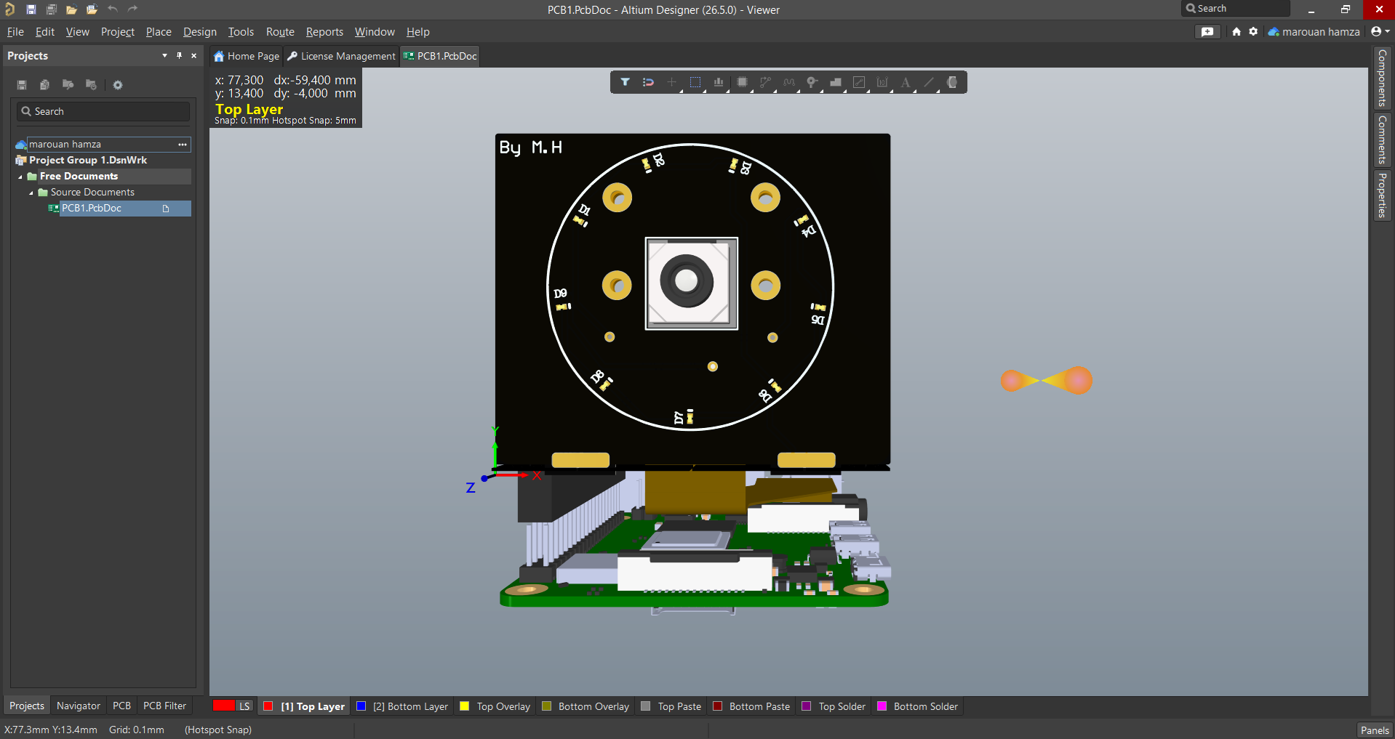This screenshot has width=1395, height=739.
Task: Select the place via tool
Action: click(x=812, y=82)
